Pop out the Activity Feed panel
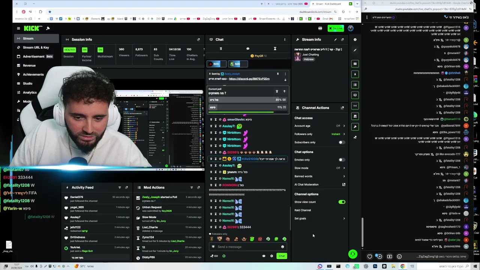Screen dimensions: 480x270 point(126,187)
